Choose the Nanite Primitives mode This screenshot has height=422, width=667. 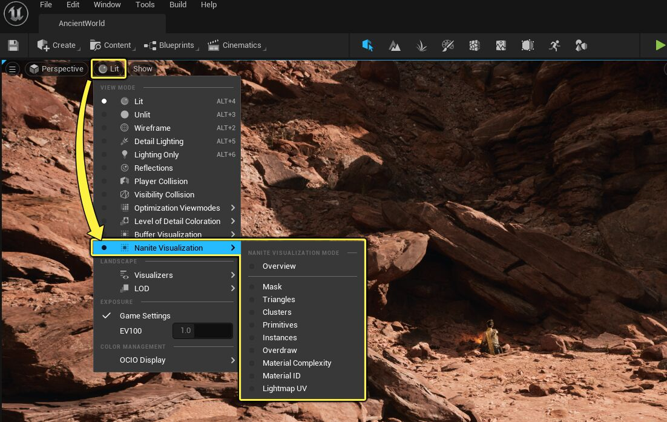(x=303, y=325)
